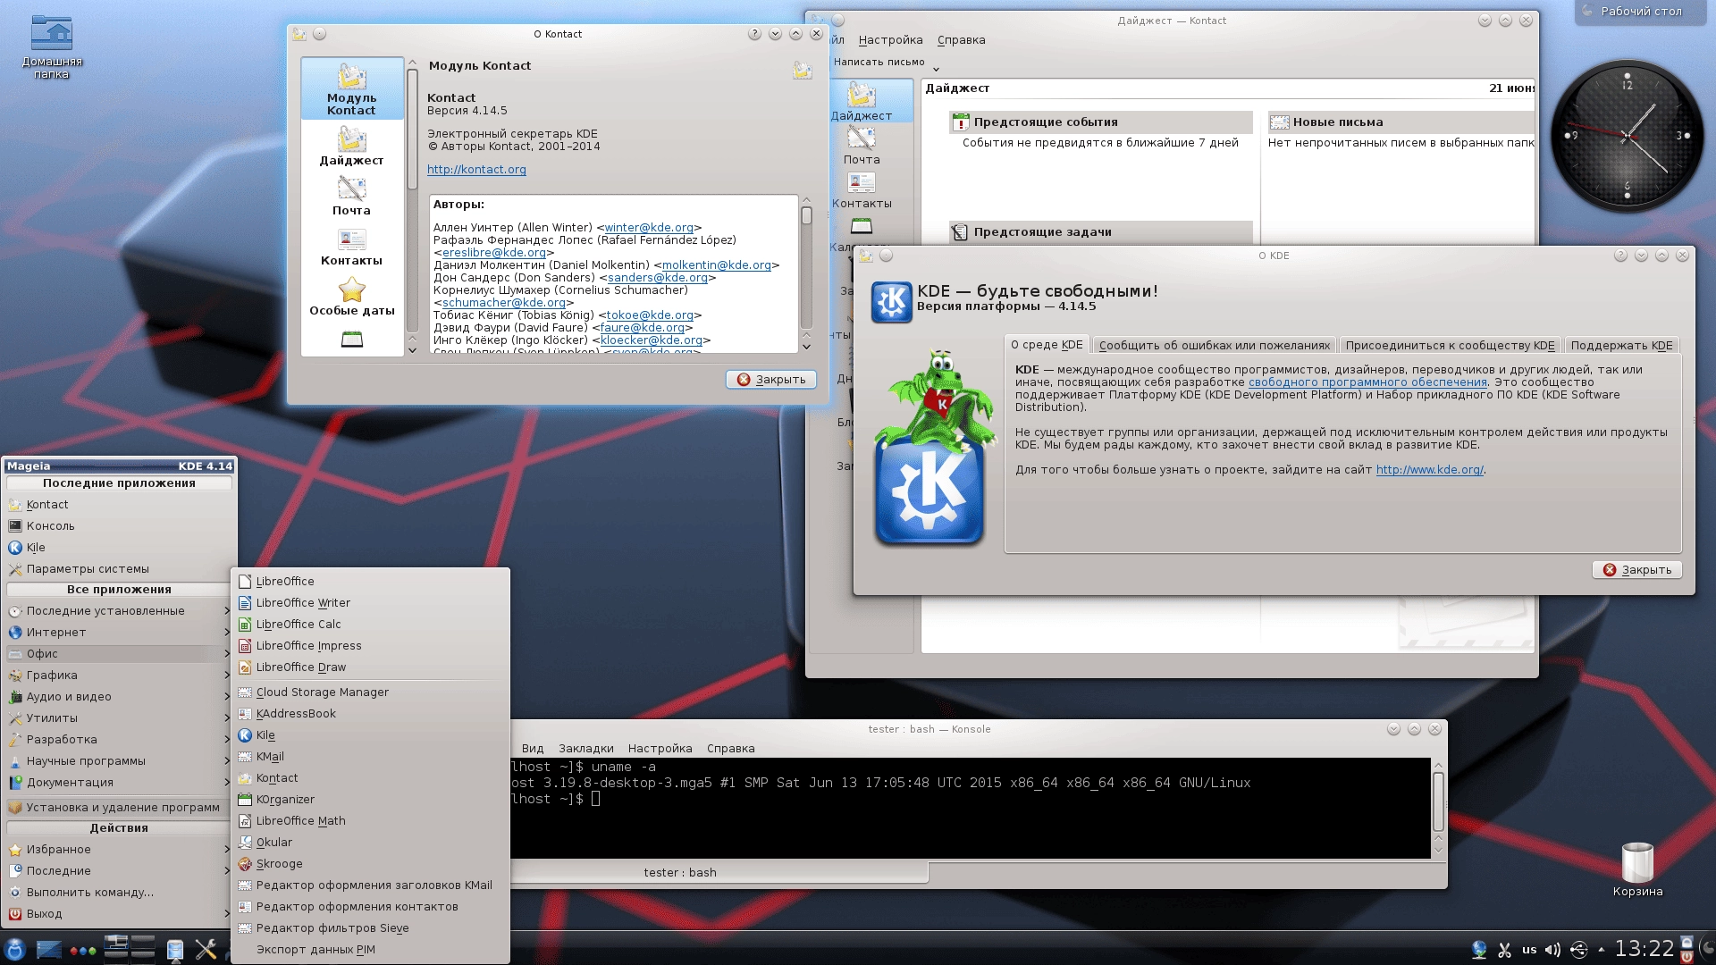Open Почта module in Kontact main window
Screen dimensions: 1716x965
pyautogui.click(x=862, y=146)
